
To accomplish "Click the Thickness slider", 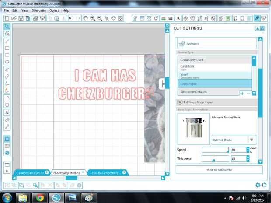I will click(215, 158).
